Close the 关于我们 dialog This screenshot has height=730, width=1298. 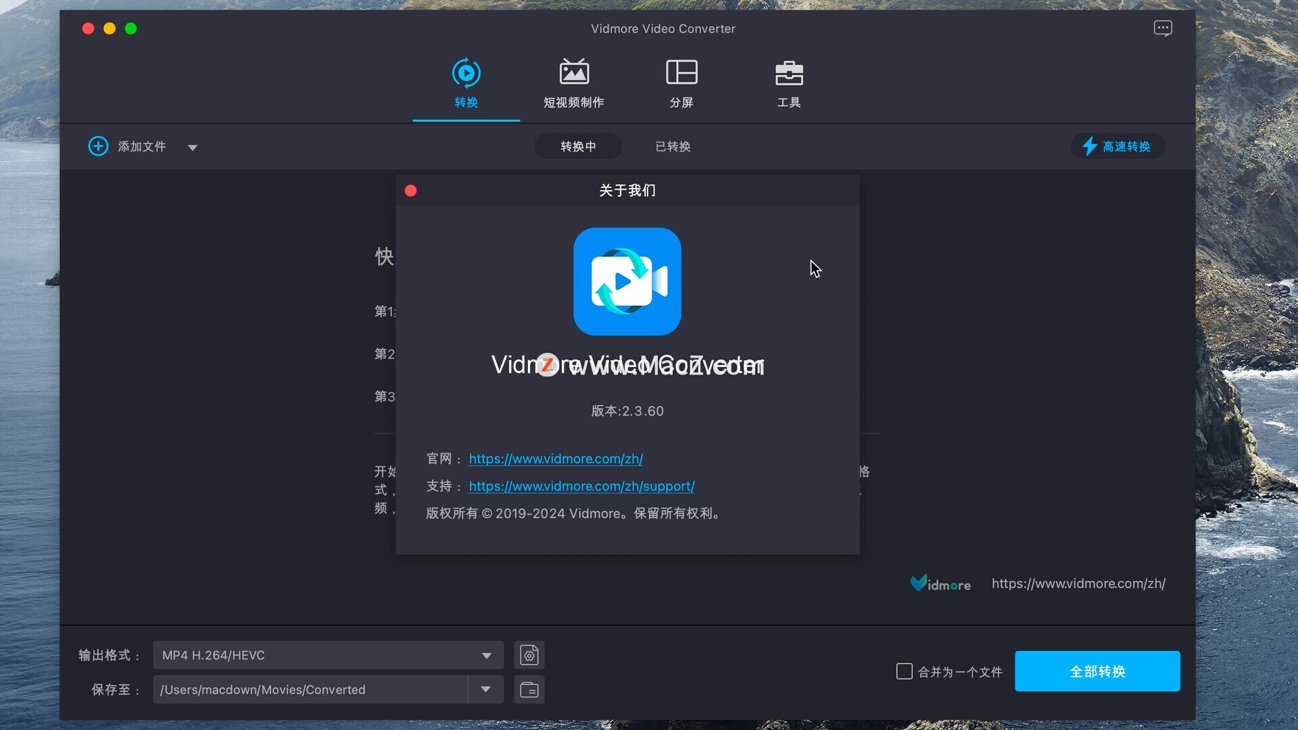tap(410, 191)
